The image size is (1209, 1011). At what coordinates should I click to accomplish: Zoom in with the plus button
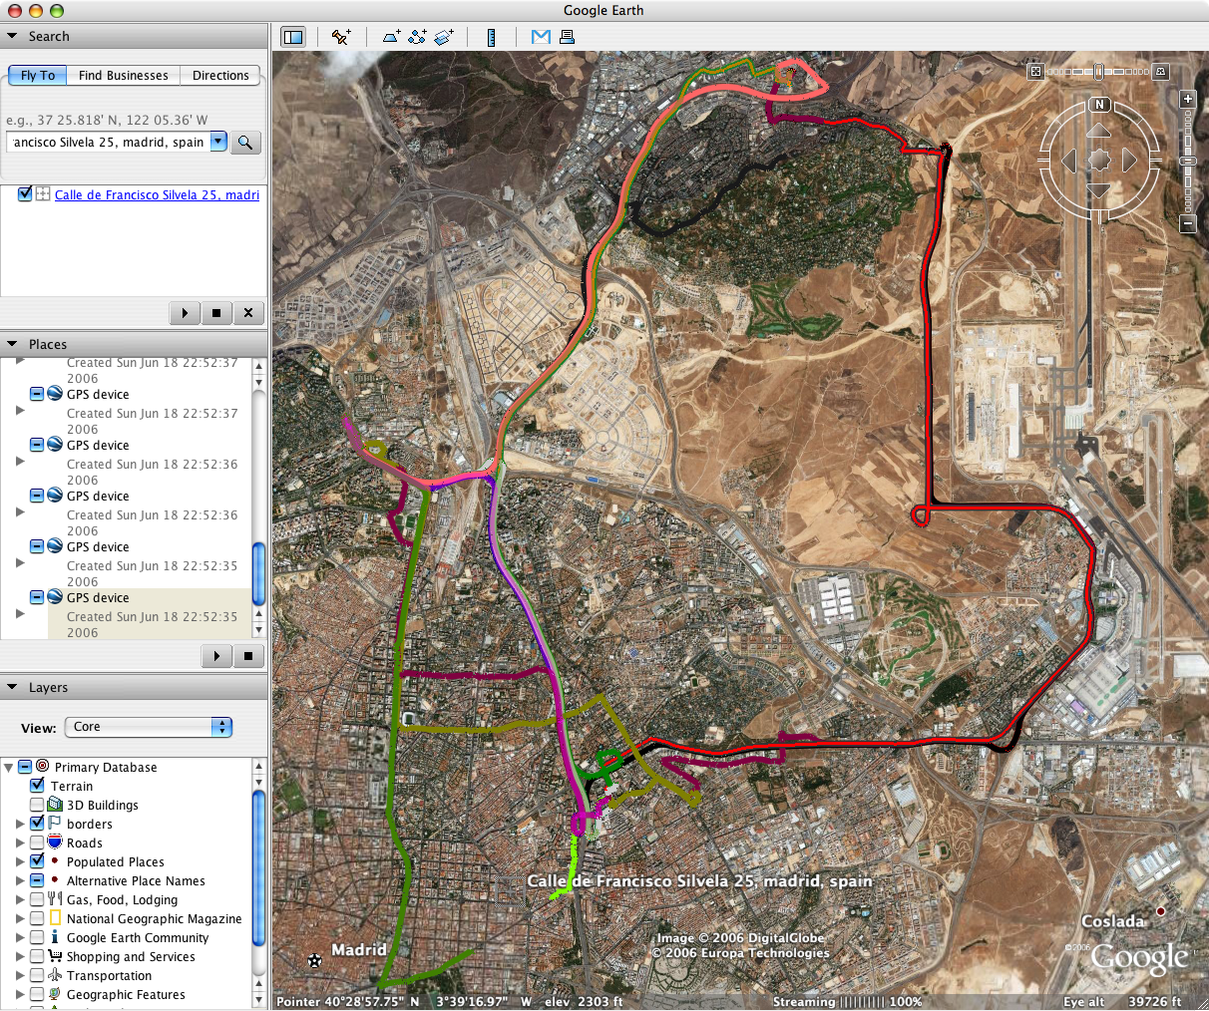tap(1187, 99)
